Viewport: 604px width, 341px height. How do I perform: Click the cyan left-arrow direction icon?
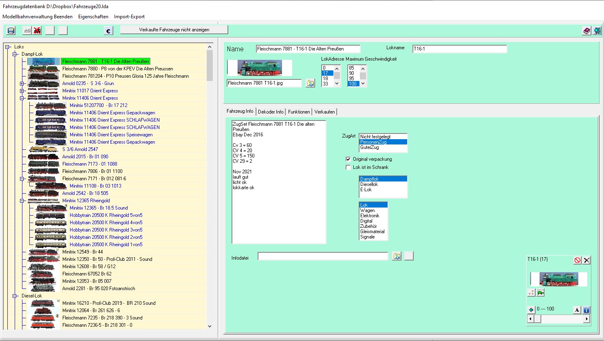click(x=531, y=310)
